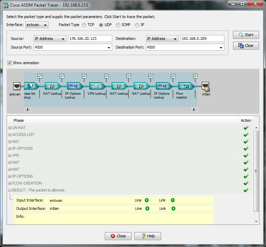Click the phase list scroll up arrow
This screenshot has width=266, height=247.
[x=256, y=128]
